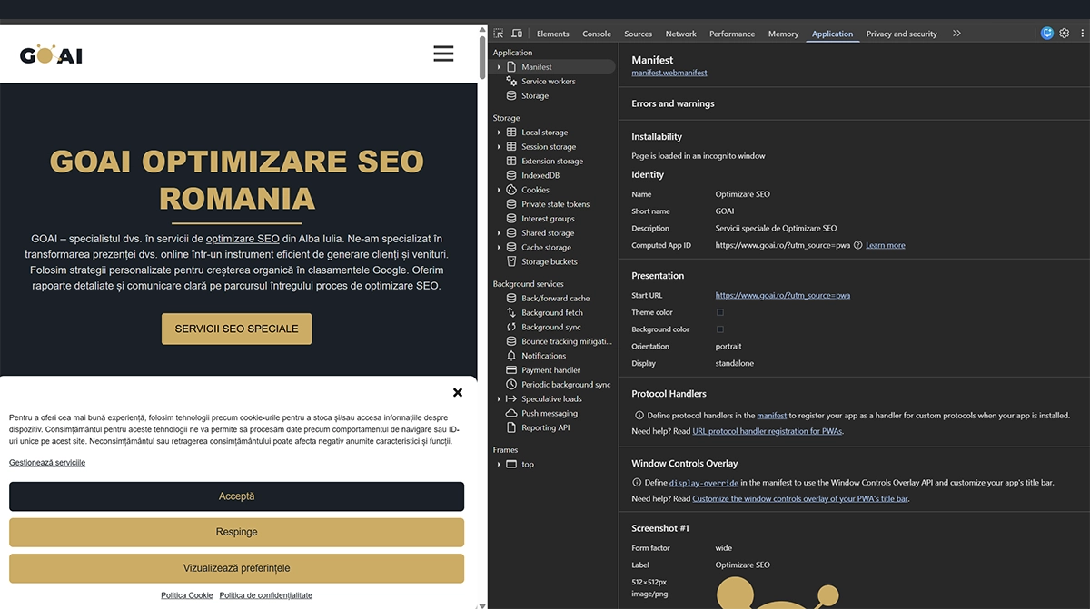Click the Cache storage database icon
The image size is (1090, 609).
[511, 247]
